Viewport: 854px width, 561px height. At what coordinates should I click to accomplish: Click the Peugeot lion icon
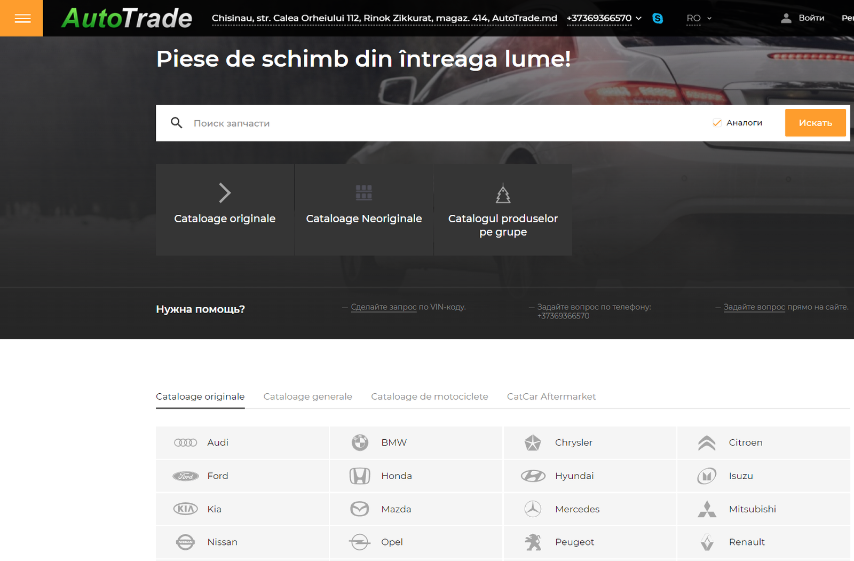[534, 542]
